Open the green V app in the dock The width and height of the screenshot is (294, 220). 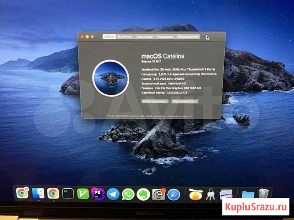click(83, 193)
